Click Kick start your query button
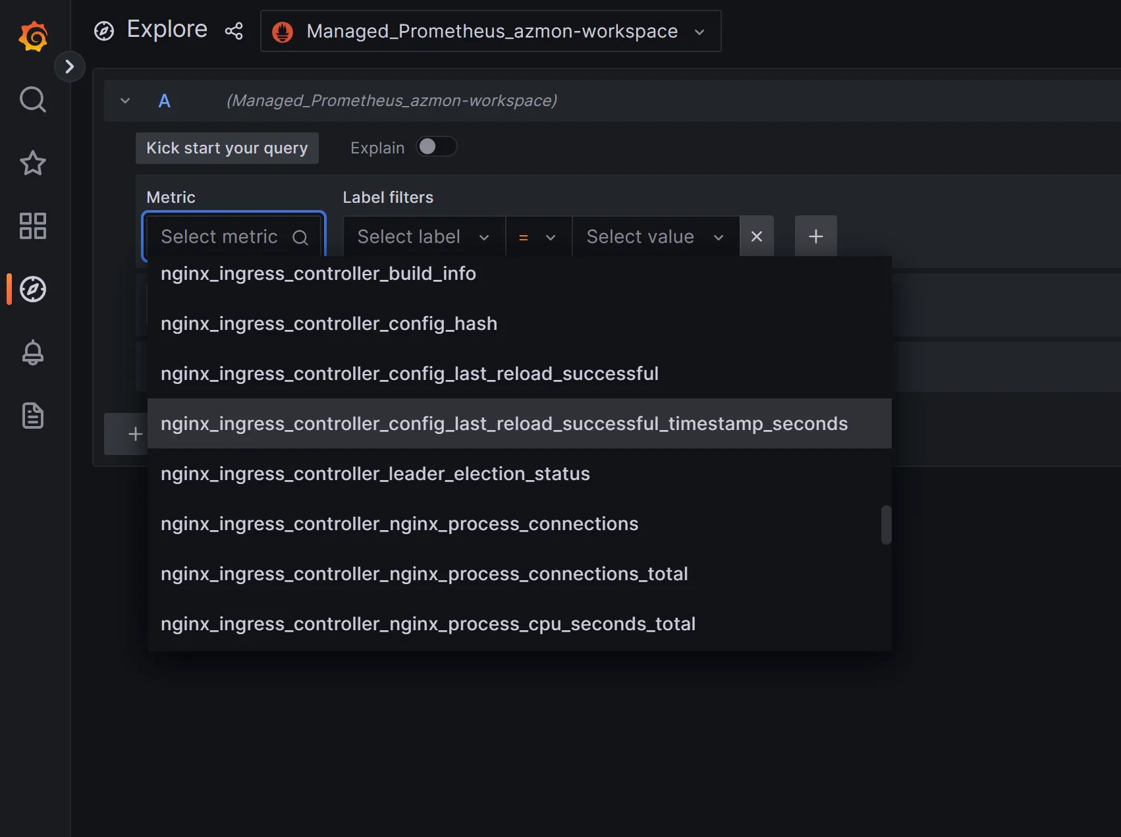Screen dimensions: 1121x837 (227, 148)
